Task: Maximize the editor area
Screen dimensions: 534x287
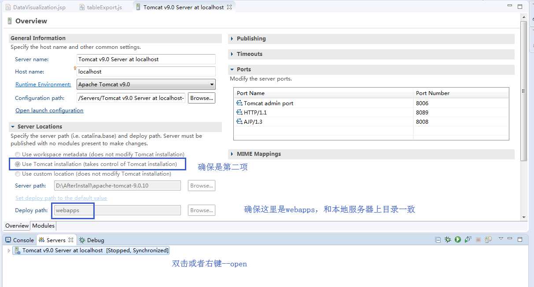Action: tap(520, 7)
